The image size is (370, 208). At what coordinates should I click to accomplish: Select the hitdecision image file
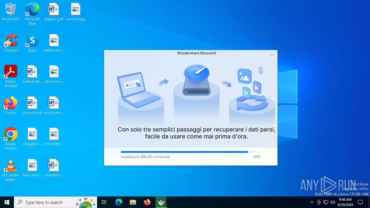[x=54, y=43]
